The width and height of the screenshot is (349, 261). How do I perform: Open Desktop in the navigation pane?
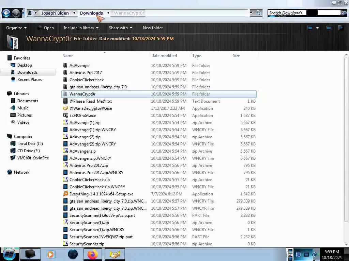click(25, 65)
